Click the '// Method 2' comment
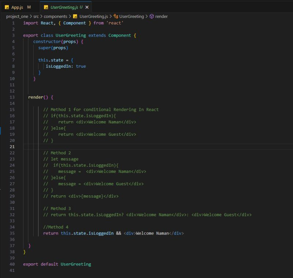The width and height of the screenshot is (293, 278). (x=57, y=153)
